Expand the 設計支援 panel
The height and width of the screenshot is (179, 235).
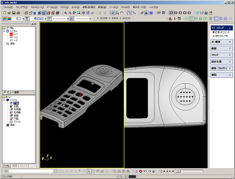221,62
